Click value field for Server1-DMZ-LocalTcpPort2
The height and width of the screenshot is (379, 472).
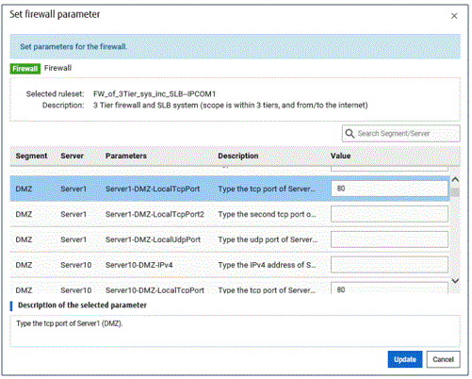point(389,214)
